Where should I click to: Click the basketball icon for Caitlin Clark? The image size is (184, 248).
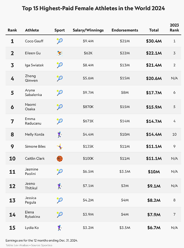[59, 159]
